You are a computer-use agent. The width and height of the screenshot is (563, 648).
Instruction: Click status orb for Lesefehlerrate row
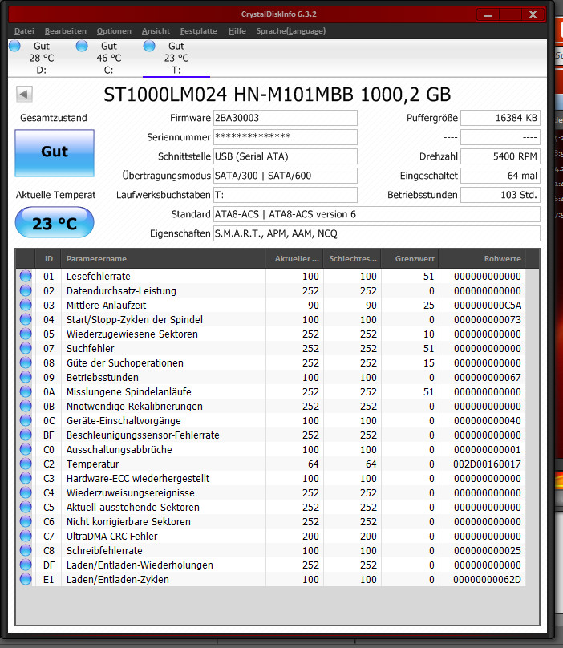click(x=26, y=276)
